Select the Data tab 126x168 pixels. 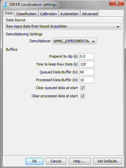click(x=9, y=13)
